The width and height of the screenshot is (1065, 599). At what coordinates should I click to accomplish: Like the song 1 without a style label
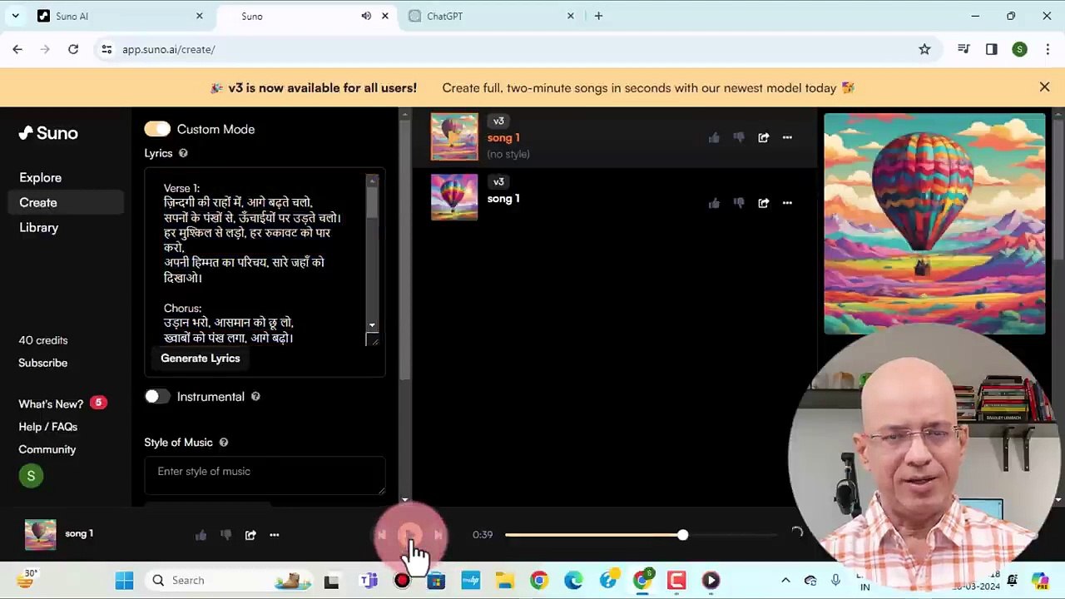pos(714,202)
